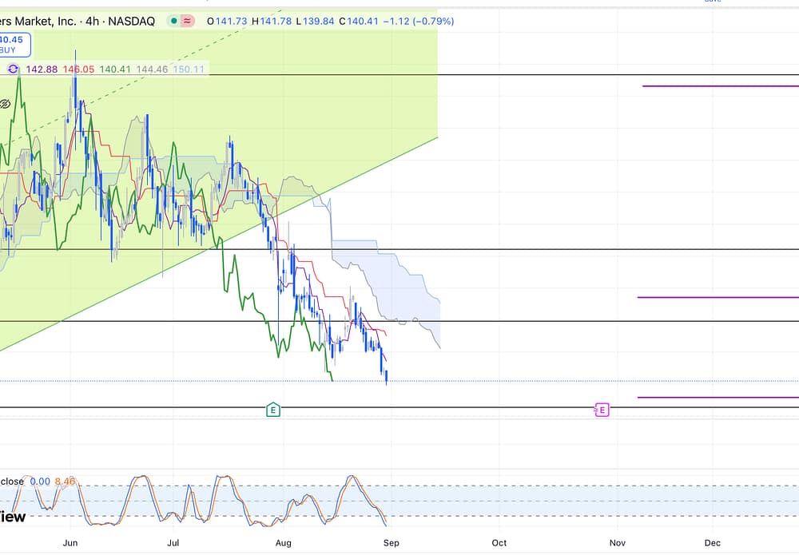Click the pink data mode indicator icon

pos(189,22)
